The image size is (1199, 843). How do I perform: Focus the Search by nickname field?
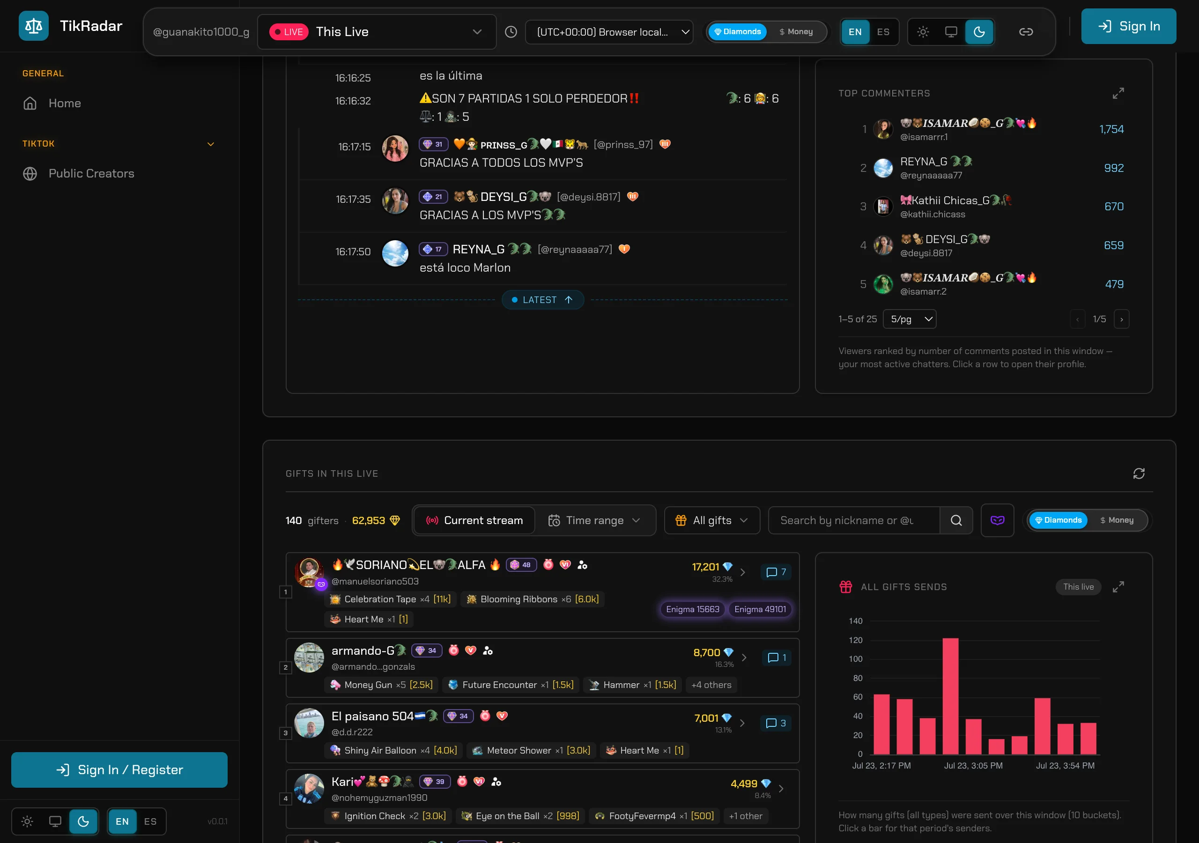[854, 520]
